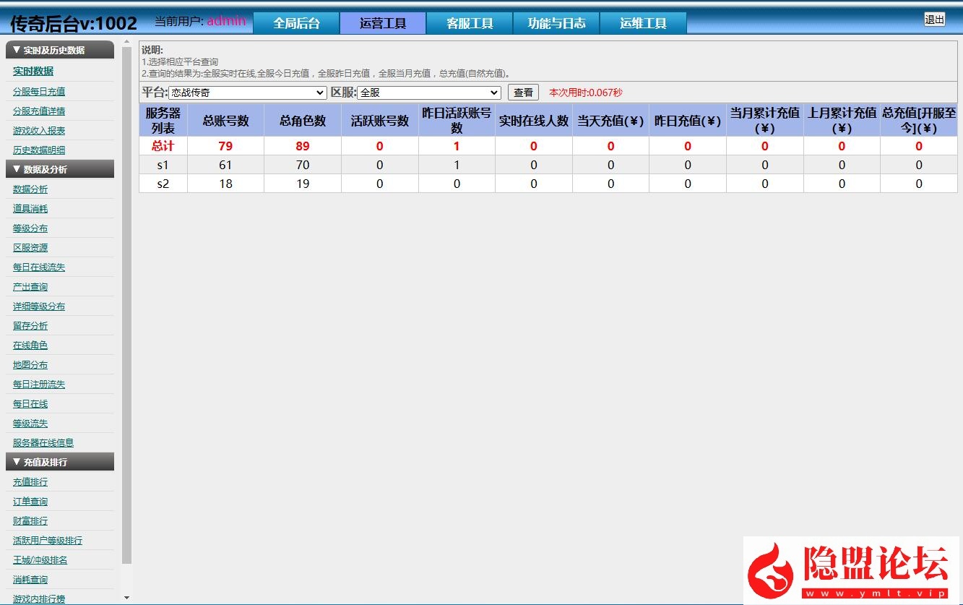
Task: Open the 区服 dropdown showing 全服
Action: tap(428, 93)
